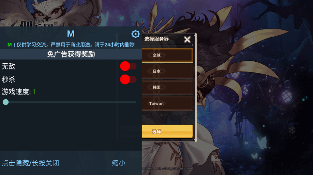Choose the 日本 server
The height and width of the screenshot is (175, 313).
tap(167, 71)
